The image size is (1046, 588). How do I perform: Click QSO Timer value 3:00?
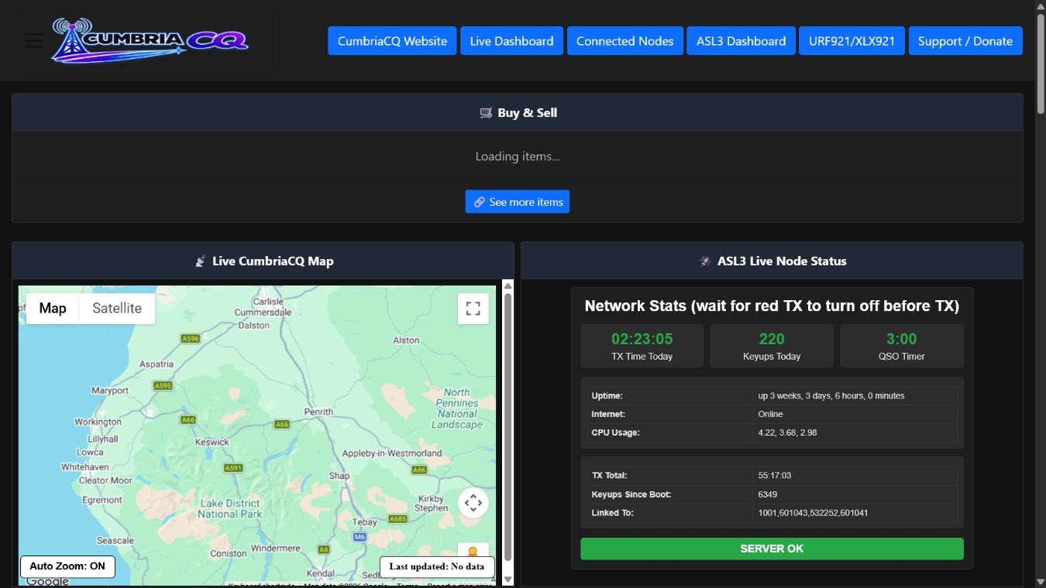902,339
